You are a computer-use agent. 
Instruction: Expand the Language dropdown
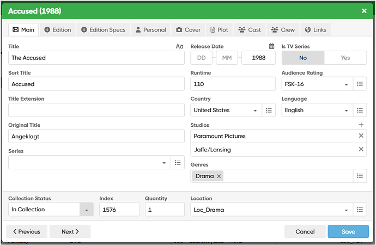pyautogui.click(x=346, y=111)
